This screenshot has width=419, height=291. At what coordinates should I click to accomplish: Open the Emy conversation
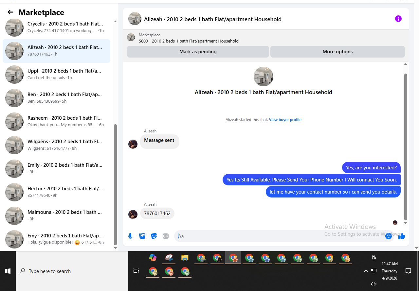tap(56, 239)
